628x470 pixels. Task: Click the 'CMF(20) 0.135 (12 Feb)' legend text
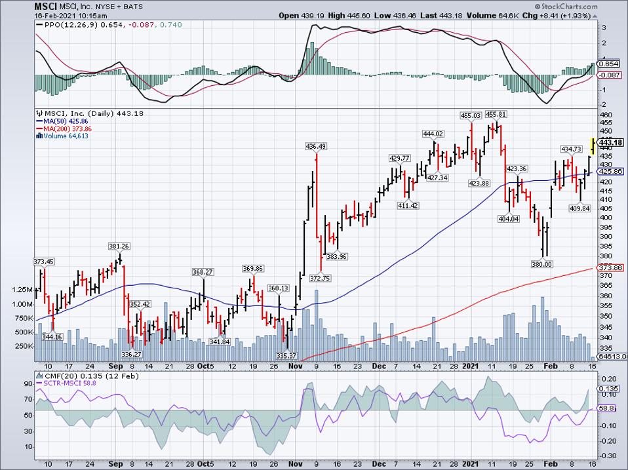(92, 376)
